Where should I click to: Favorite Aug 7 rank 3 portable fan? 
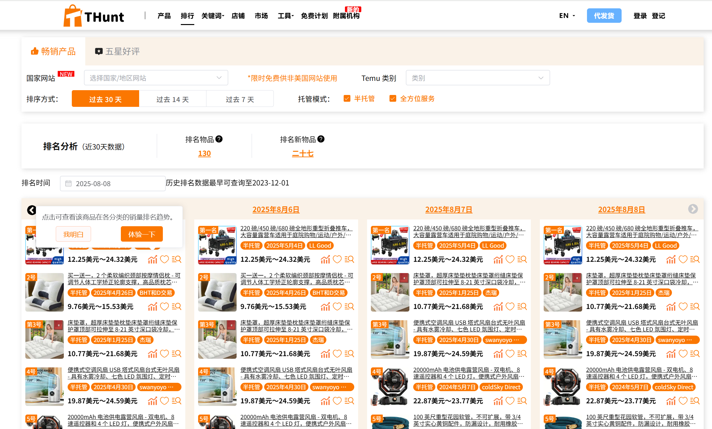point(510,354)
